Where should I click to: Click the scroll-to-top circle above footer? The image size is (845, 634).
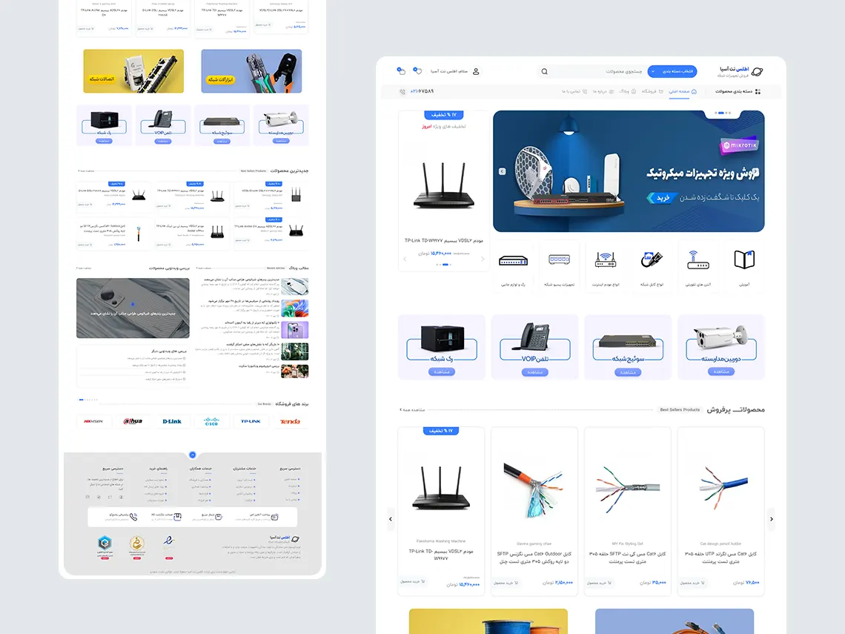pyautogui.click(x=193, y=455)
